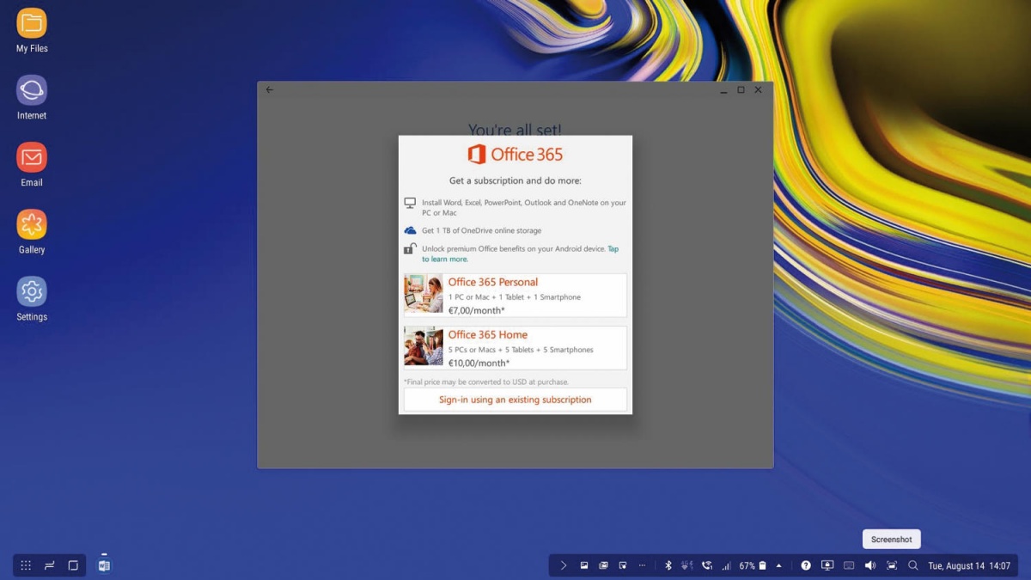Click the home square icon in taskbar
Viewport: 1031px width, 580px height.
[73, 565]
